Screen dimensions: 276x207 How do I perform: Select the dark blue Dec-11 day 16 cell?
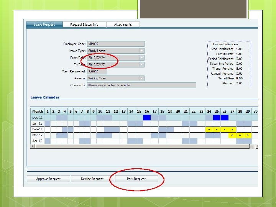coord(147,118)
